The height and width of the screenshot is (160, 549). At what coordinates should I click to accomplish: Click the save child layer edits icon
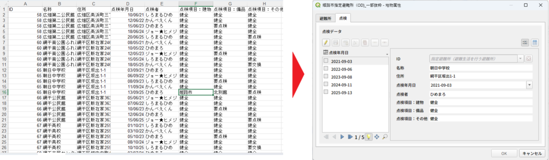(335, 43)
